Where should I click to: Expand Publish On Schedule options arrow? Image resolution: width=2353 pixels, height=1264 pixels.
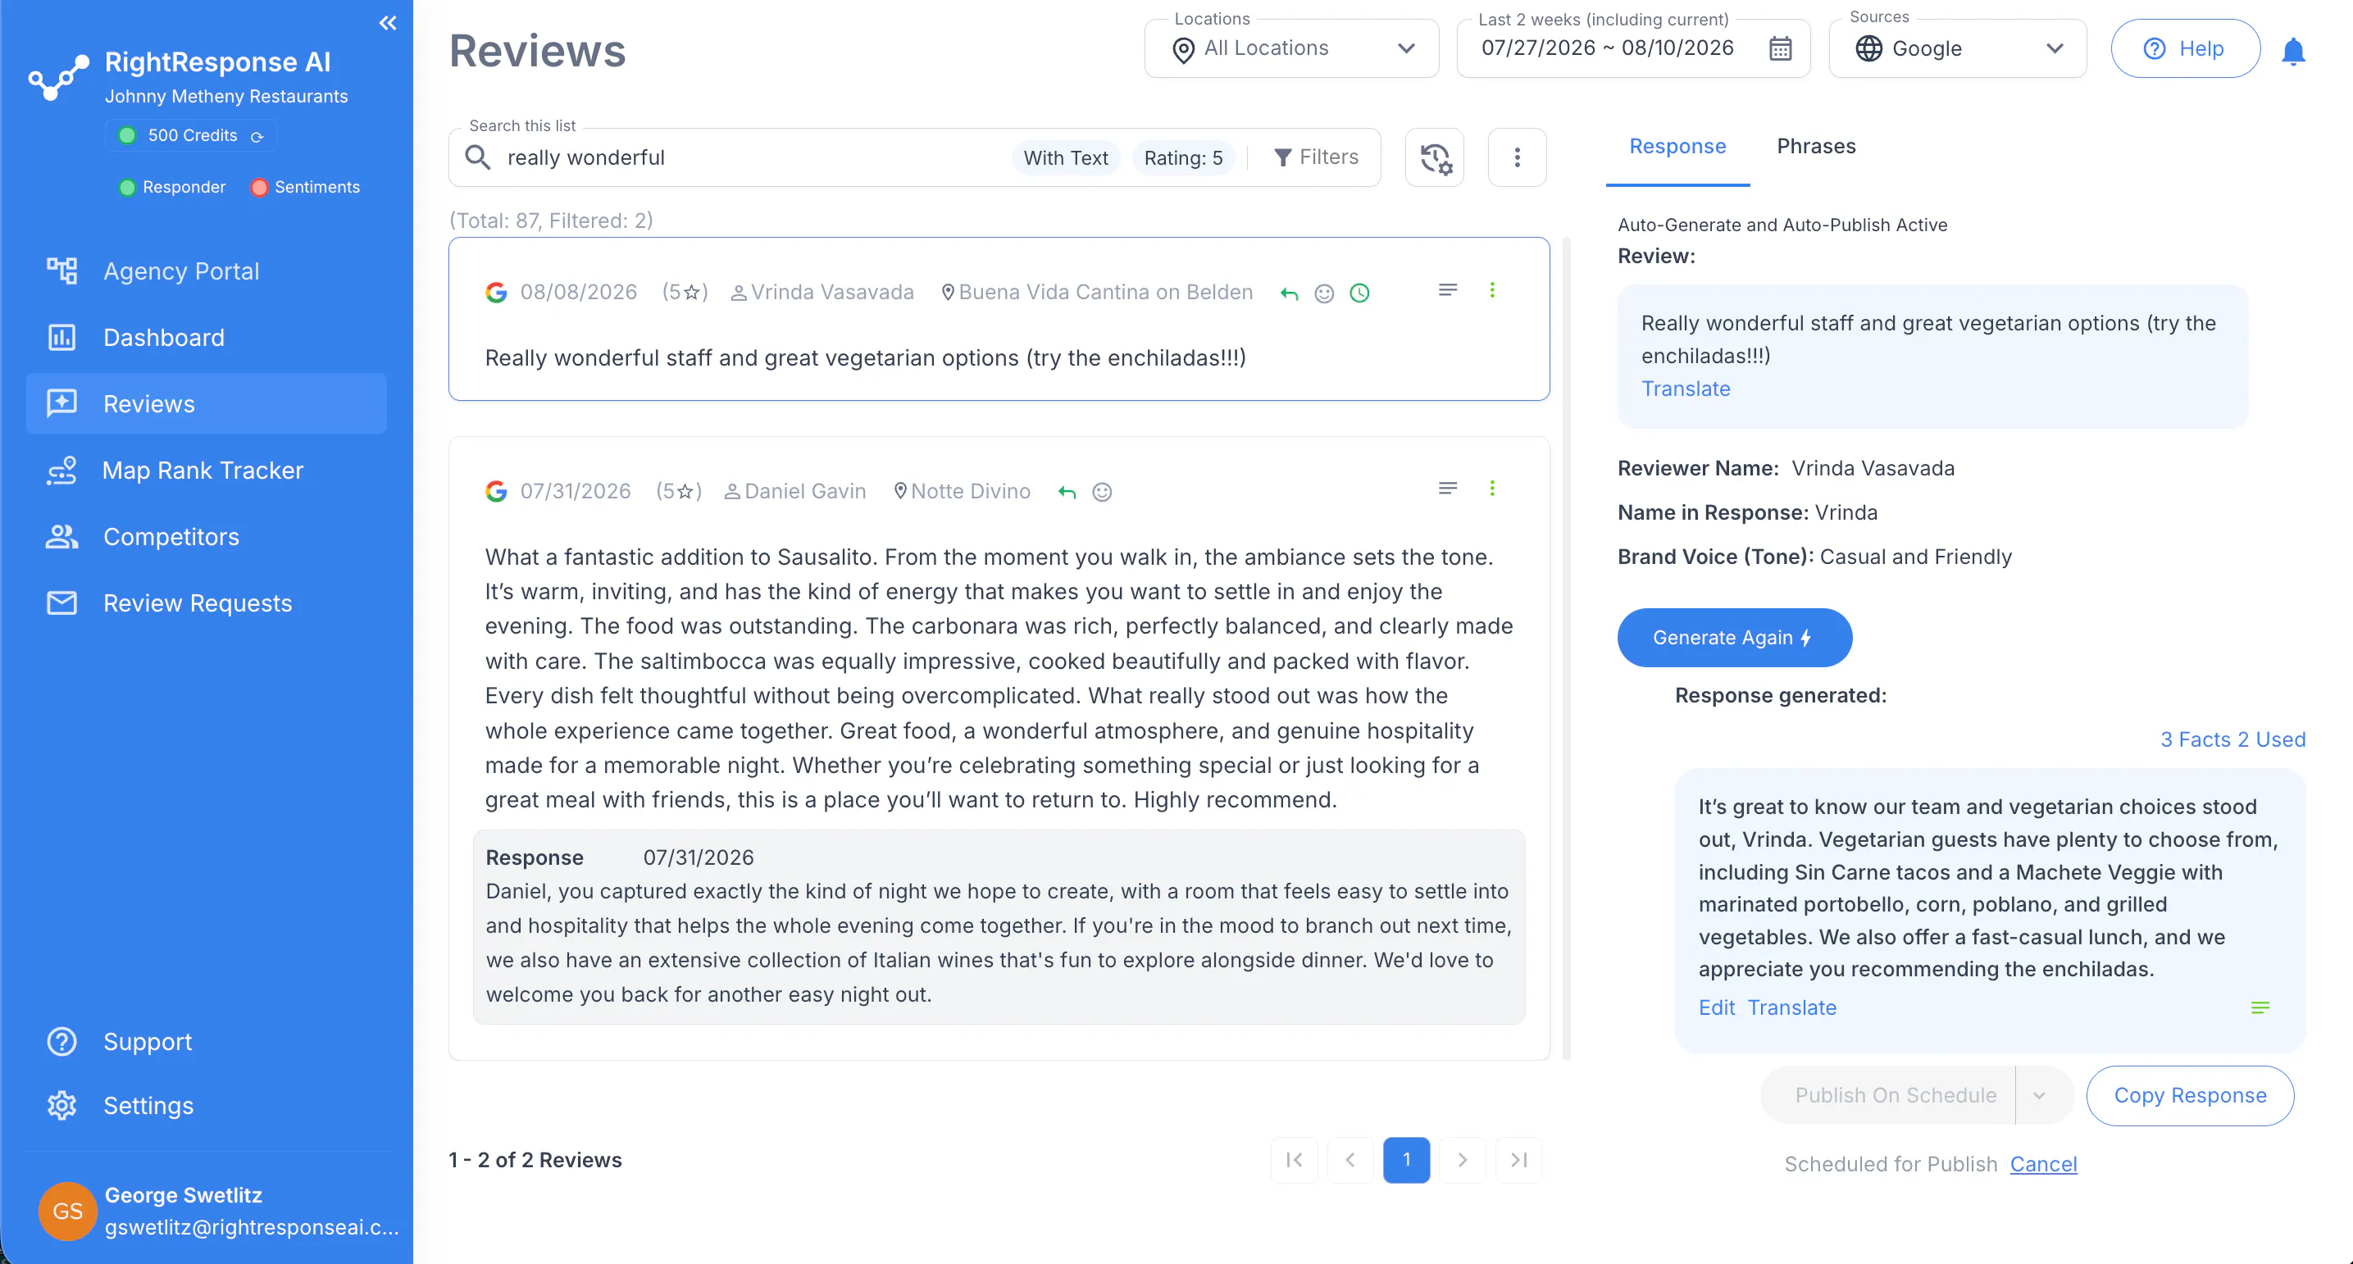[x=2039, y=1095]
